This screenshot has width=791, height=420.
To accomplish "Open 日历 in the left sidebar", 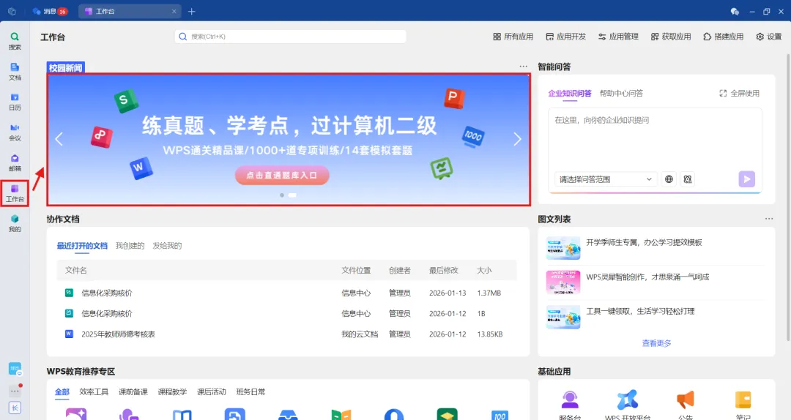I will click(15, 102).
